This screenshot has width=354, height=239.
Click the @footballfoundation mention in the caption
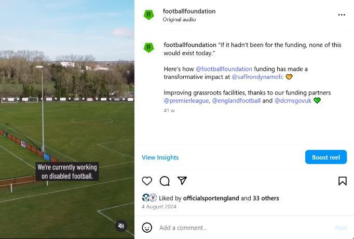click(x=224, y=69)
